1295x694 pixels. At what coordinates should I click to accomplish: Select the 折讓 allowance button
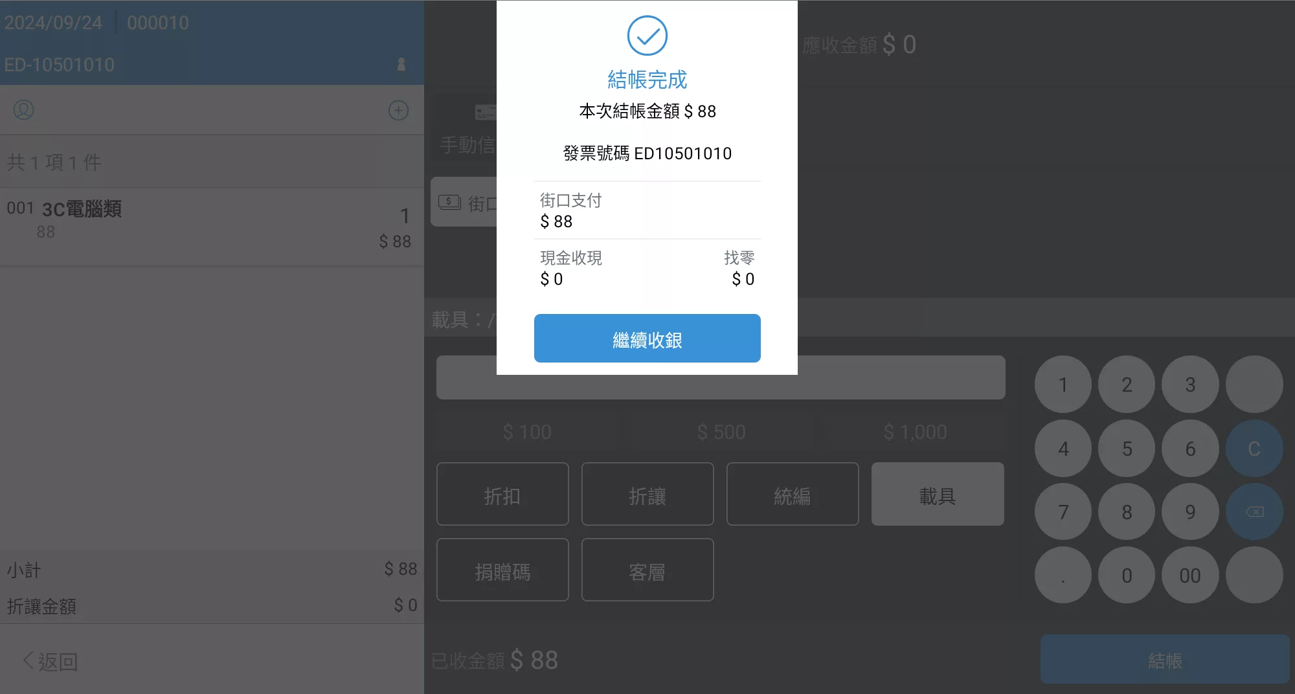tap(647, 494)
